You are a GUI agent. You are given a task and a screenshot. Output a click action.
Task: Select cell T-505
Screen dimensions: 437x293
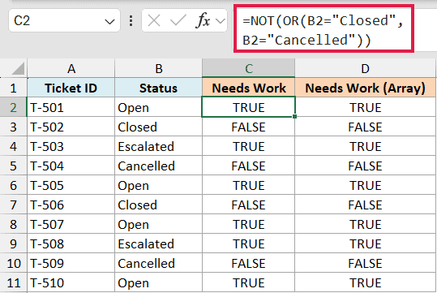[71, 186]
